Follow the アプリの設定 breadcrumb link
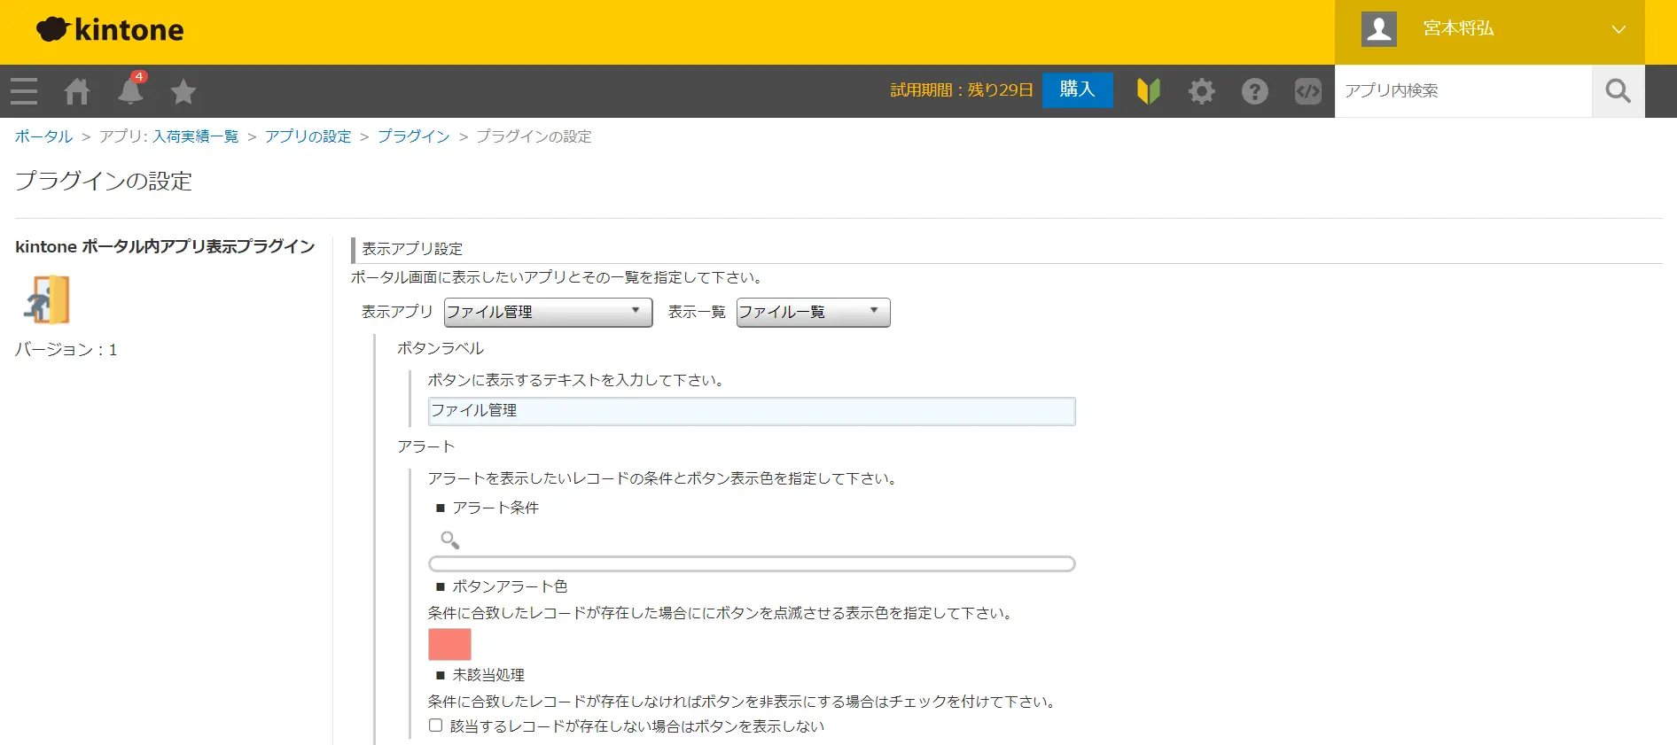The image size is (1677, 745). (x=308, y=136)
